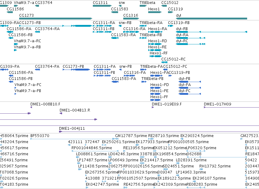Click protein CG1316-PA
This screenshot has width=259, height=189.
pos(135,73)
